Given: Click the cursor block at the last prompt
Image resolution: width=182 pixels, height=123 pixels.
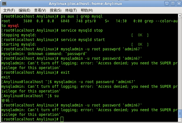Looking at the screenshot, I should click(62, 119).
